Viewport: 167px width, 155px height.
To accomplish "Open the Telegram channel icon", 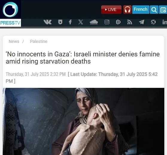I will click(x=142, y=22).
